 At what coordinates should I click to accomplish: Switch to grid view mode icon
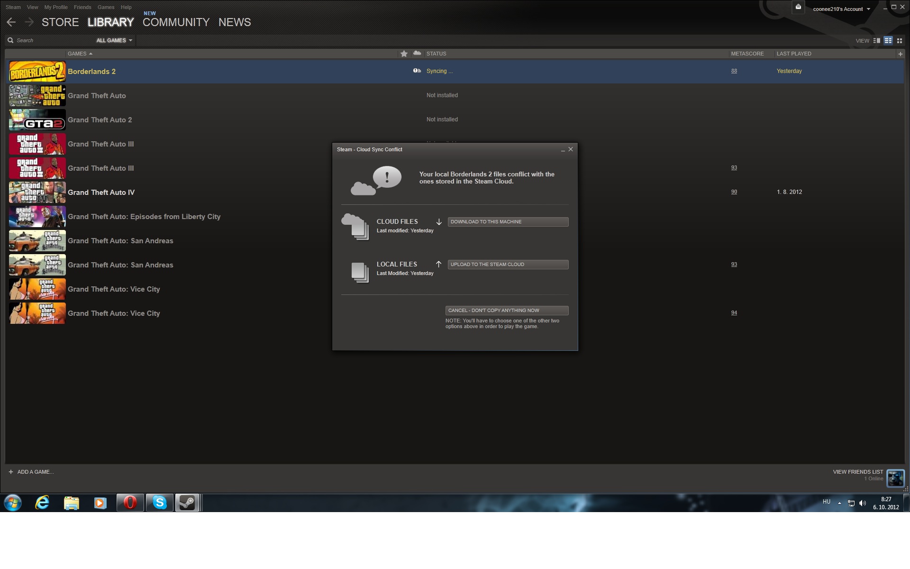point(900,41)
